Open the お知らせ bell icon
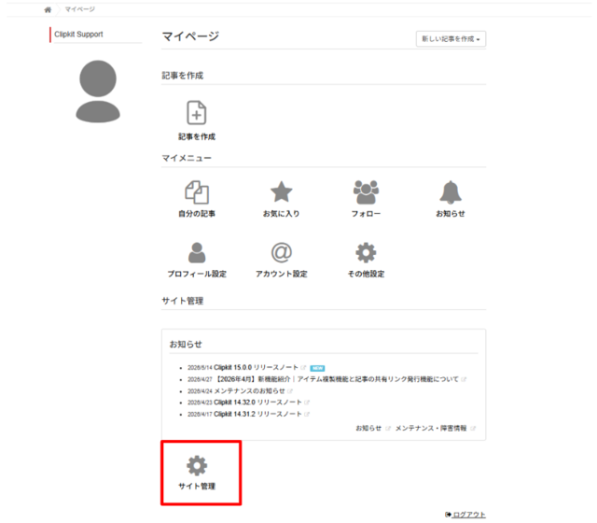The image size is (597, 523). [x=451, y=192]
